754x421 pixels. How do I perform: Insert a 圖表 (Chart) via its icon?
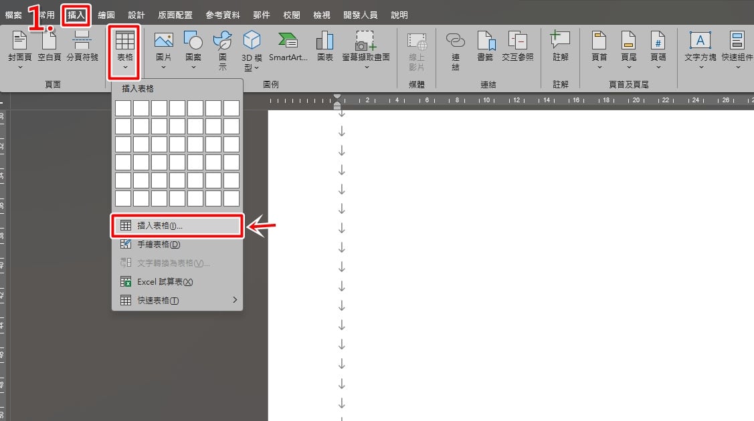point(324,40)
